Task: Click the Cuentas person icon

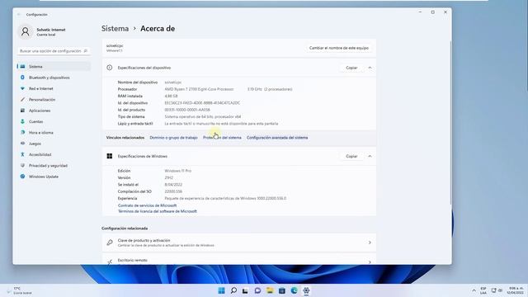Action: 22,121
